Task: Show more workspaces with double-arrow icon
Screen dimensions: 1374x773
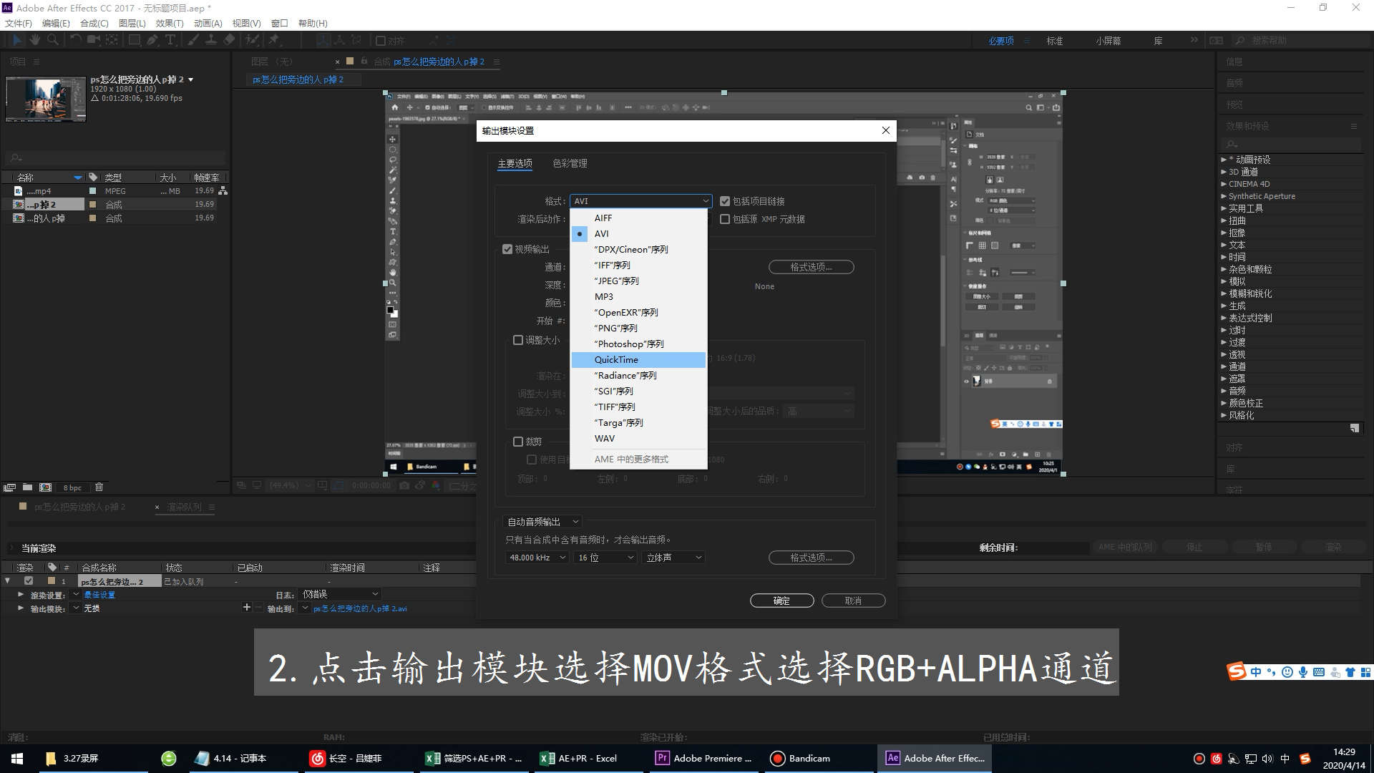Action: click(1194, 40)
